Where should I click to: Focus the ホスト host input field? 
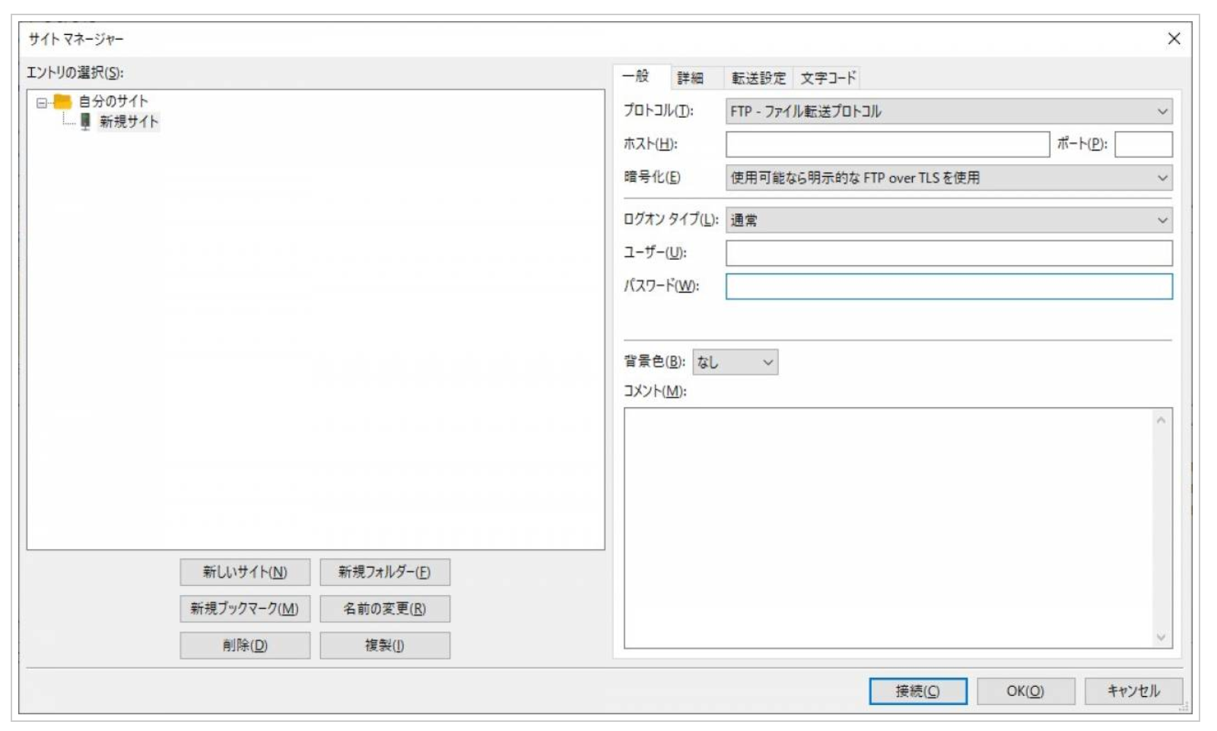888,144
